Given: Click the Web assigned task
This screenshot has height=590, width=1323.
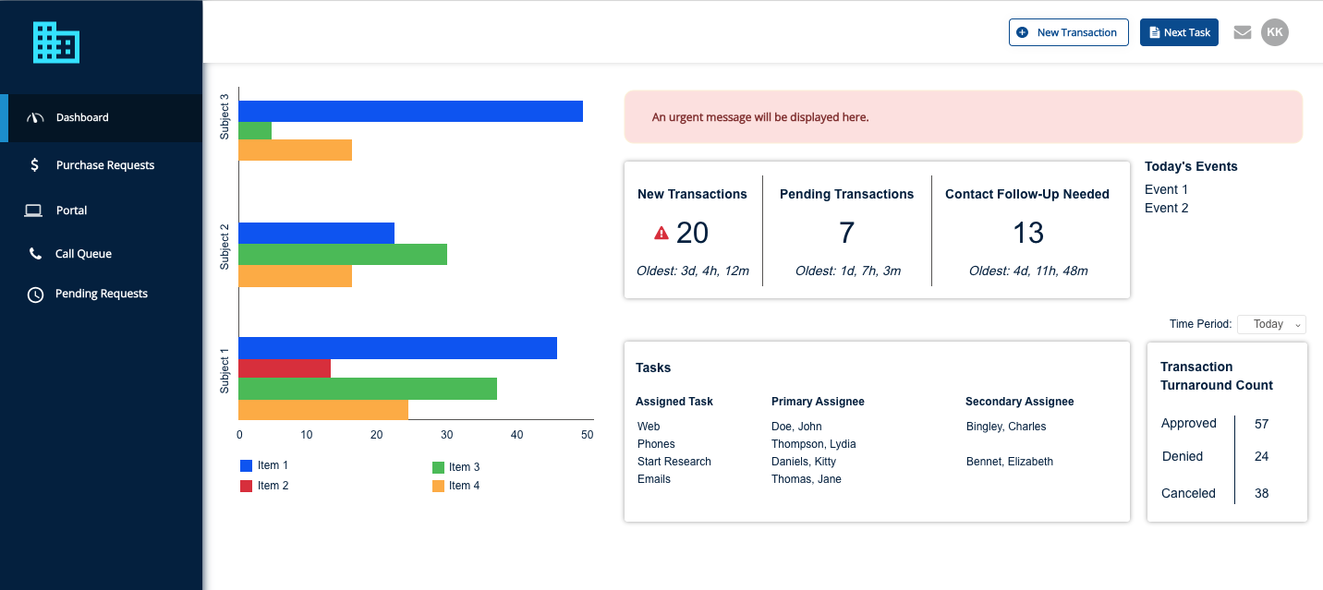Looking at the screenshot, I should [649, 427].
